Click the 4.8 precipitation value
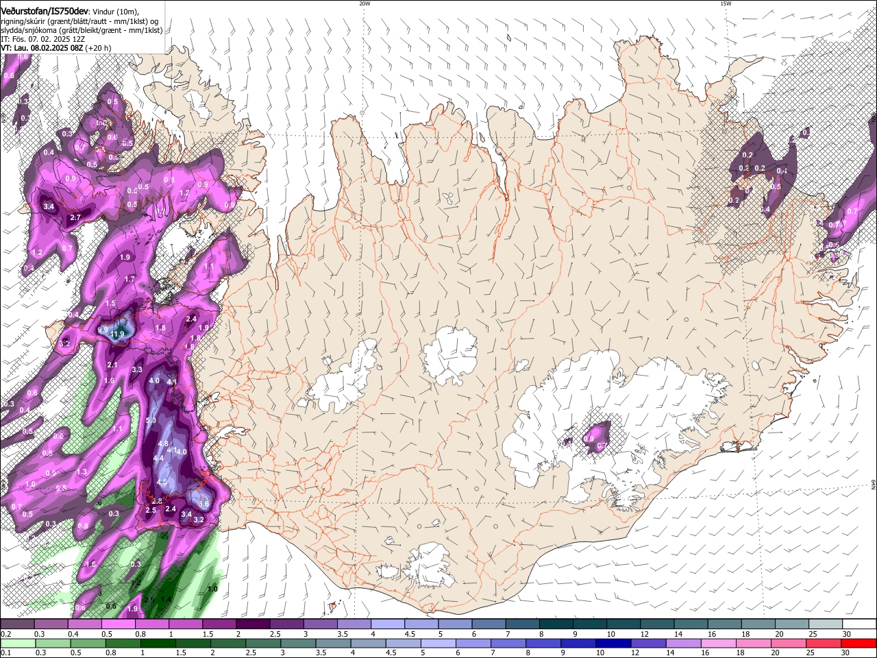 coord(163,444)
